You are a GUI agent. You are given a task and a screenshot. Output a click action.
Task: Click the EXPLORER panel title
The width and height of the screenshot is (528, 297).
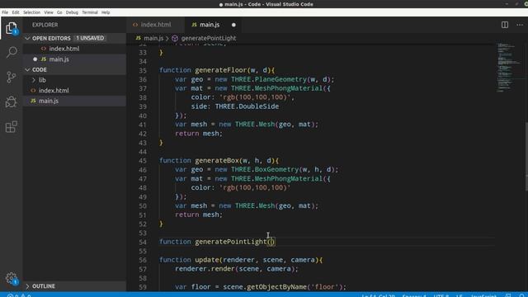tap(45, 25)
